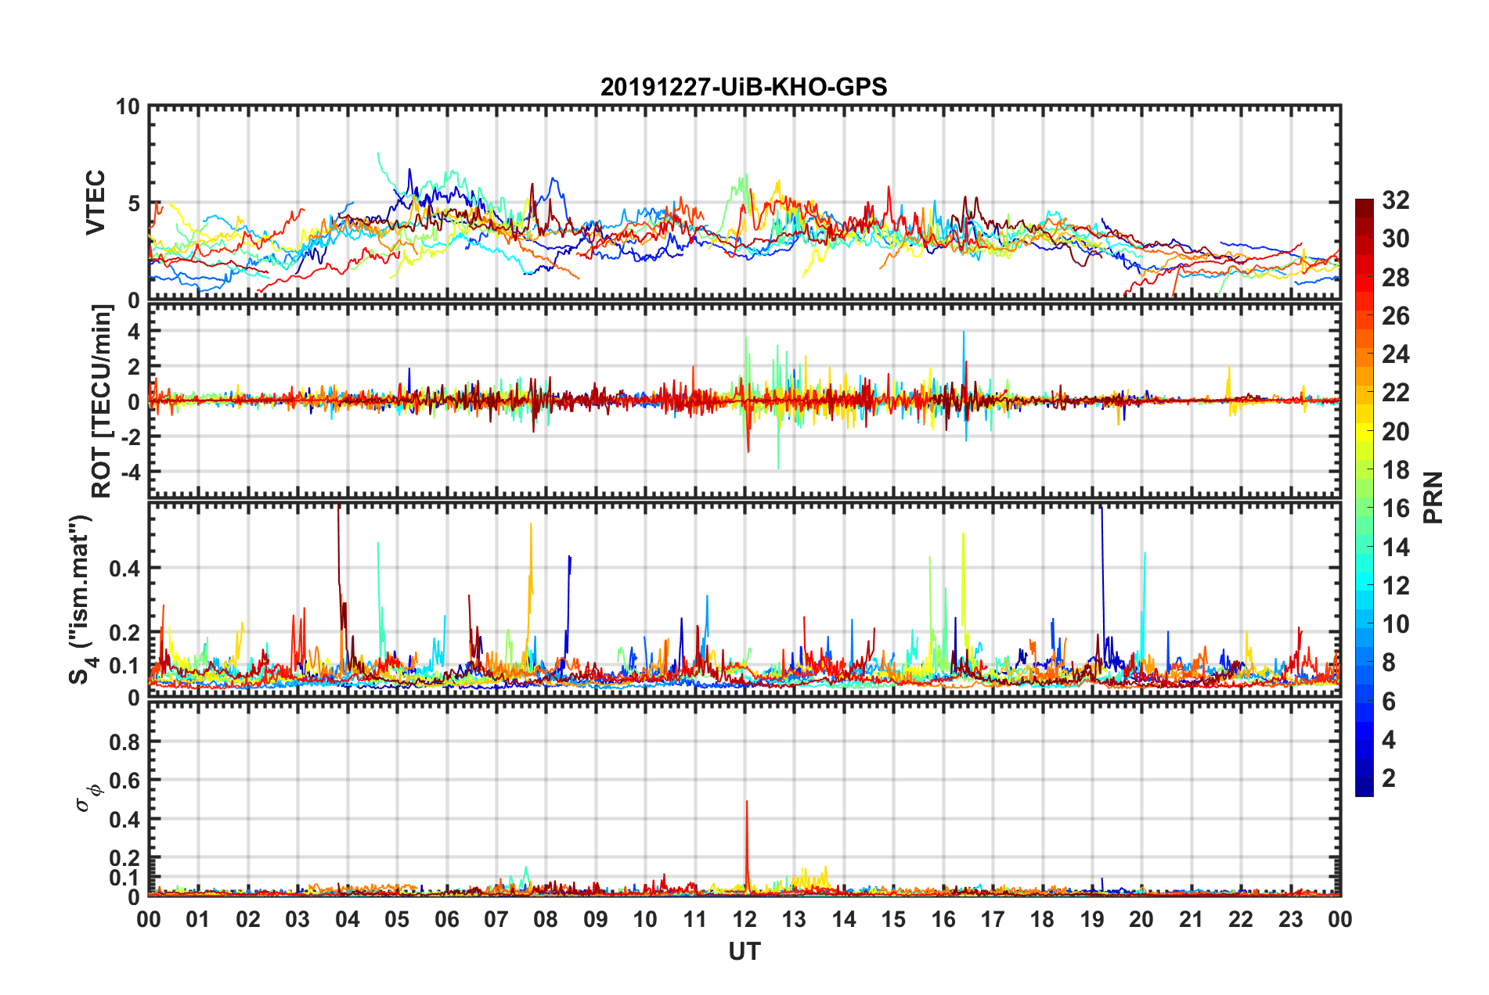Click colorbar tick label 28
Screen dimensions: 1489x995
(1396, 278)
